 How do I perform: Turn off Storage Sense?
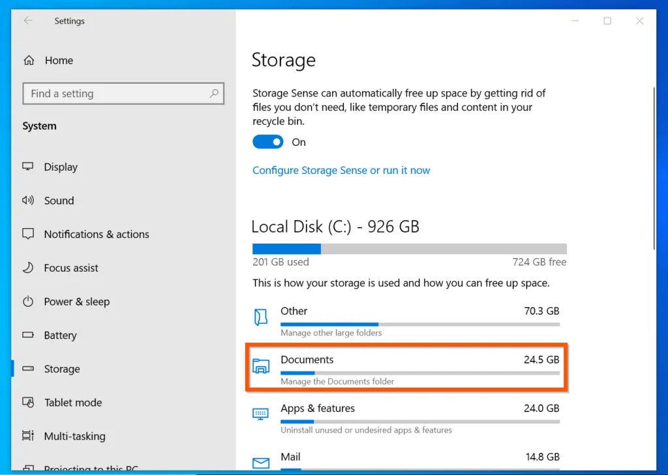pos(267,141)
